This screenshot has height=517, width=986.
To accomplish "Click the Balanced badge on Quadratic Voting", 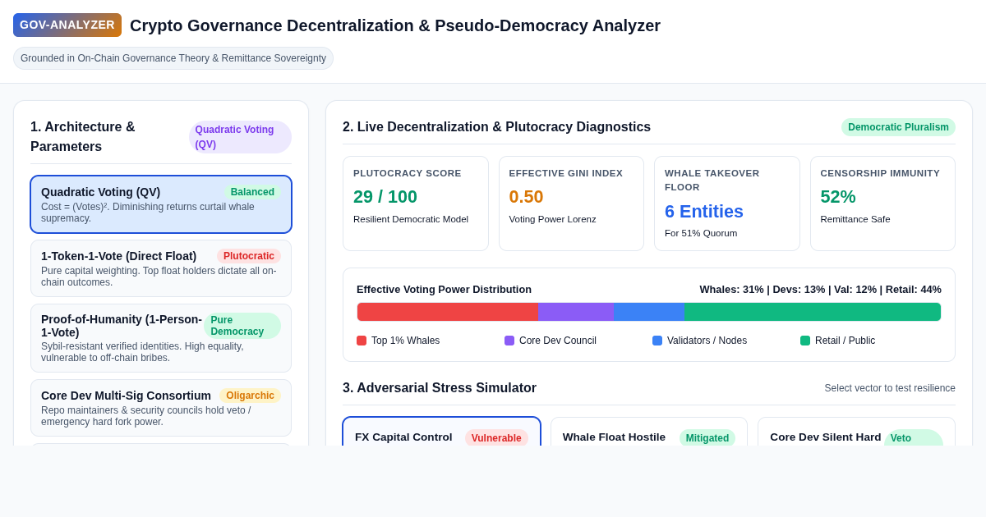I will 252,192.
